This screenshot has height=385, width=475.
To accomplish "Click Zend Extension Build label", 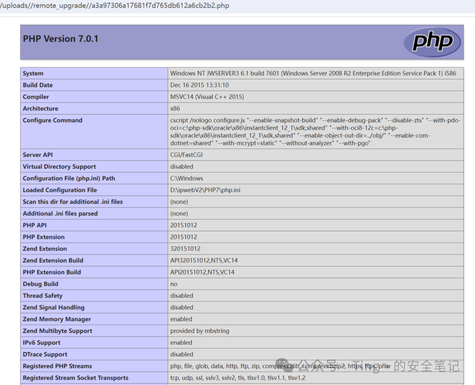I will (53, 260).
